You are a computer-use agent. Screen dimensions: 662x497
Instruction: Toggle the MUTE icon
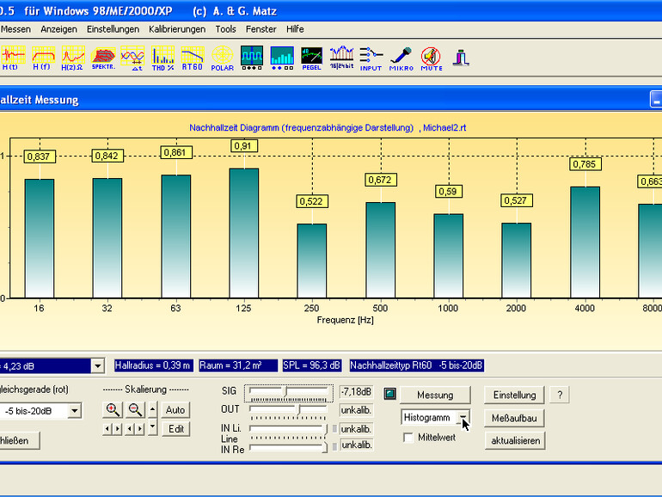[431, 58]
